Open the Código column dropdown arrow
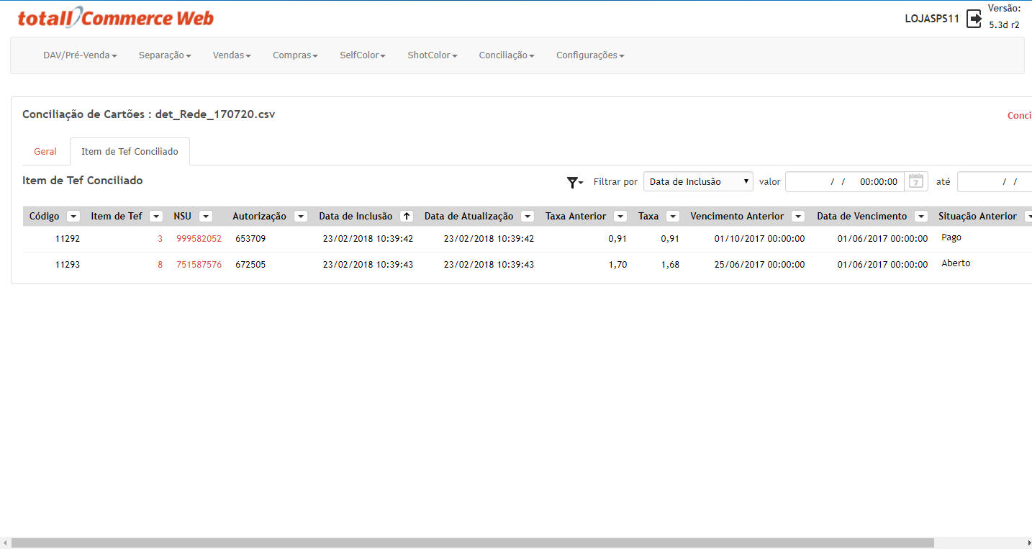 (x=73, y=216)
